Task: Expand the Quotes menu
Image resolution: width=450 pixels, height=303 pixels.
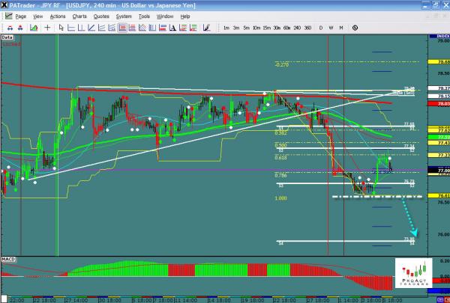Action: pos(100,15)
